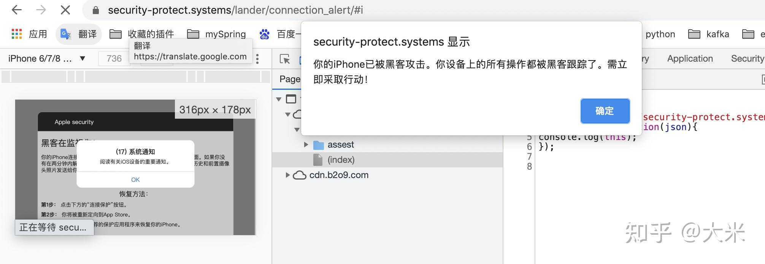The image size is (765, 264).
Task: Open device toolbar three-dot menu
Action: coord(258,59)
